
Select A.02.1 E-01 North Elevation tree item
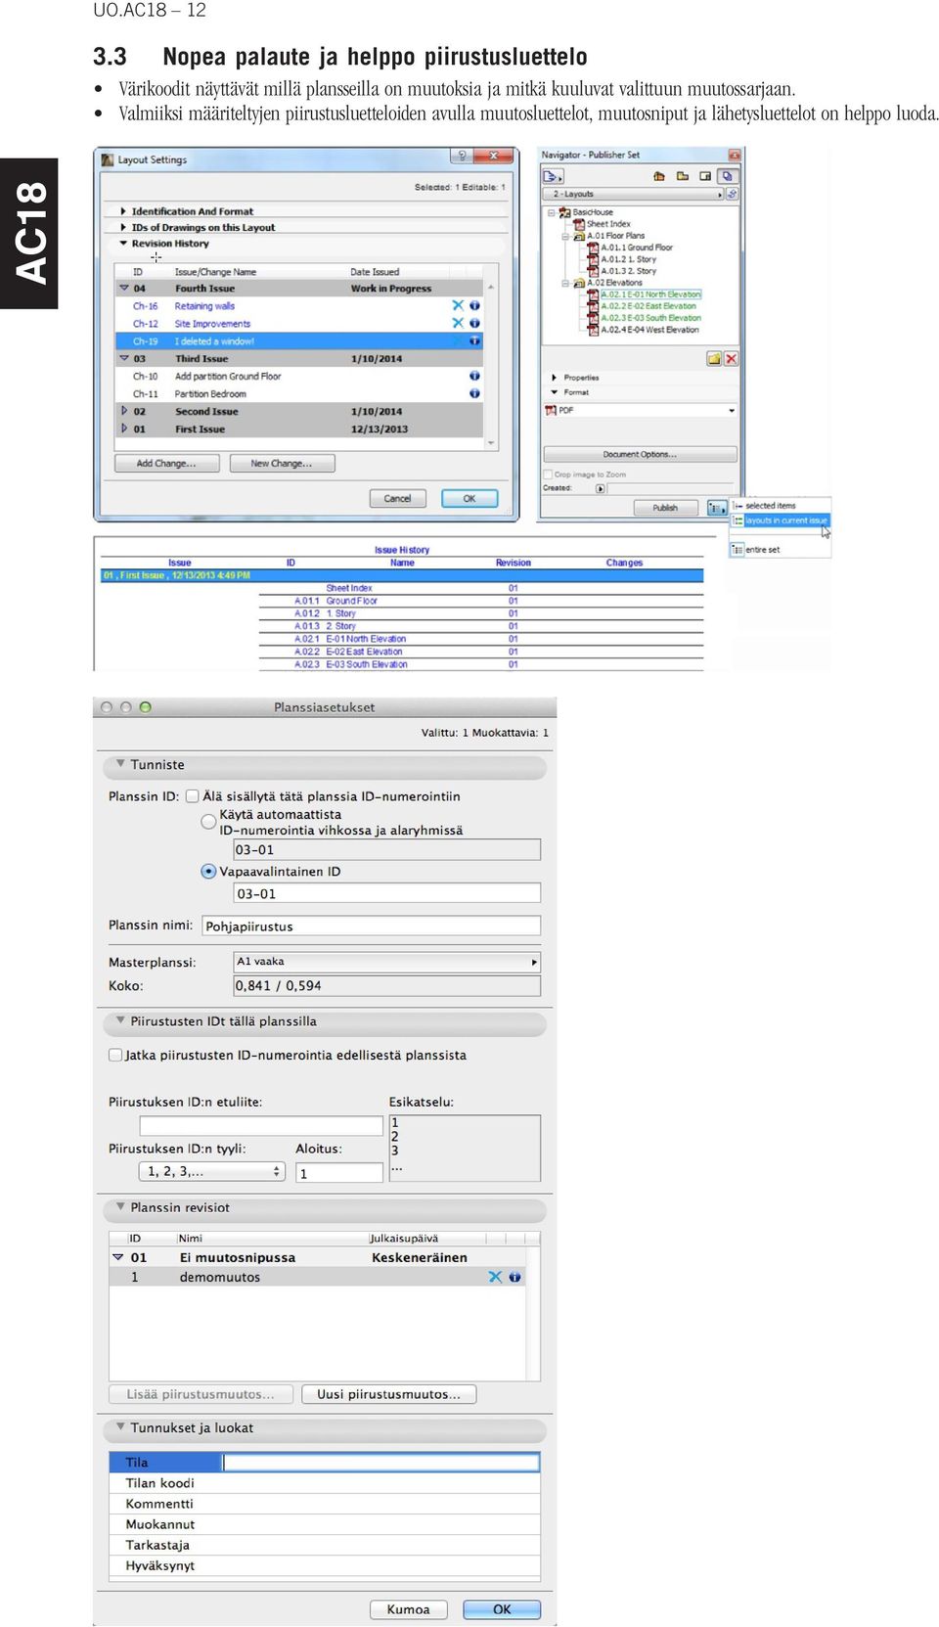[650, 294]
